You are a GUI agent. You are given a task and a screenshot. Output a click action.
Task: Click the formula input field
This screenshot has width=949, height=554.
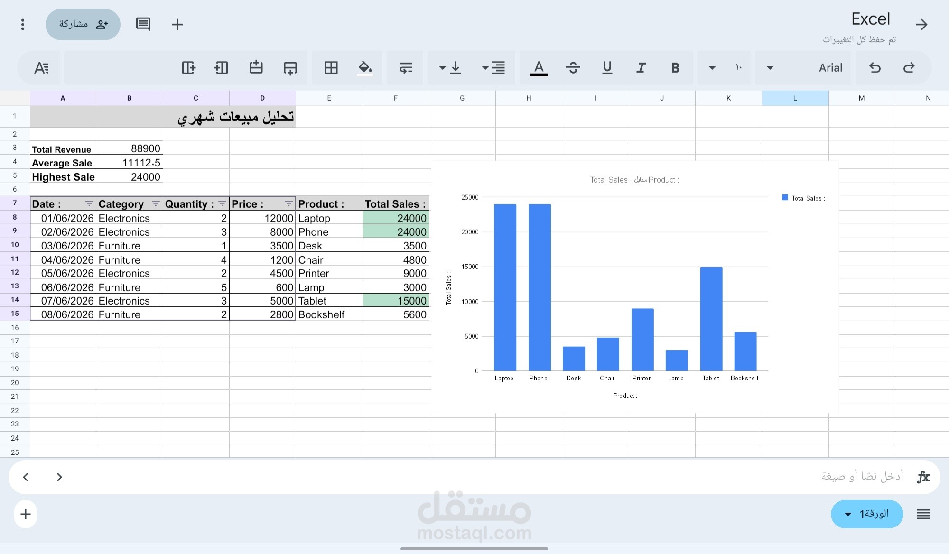click(x=474, y=477)
